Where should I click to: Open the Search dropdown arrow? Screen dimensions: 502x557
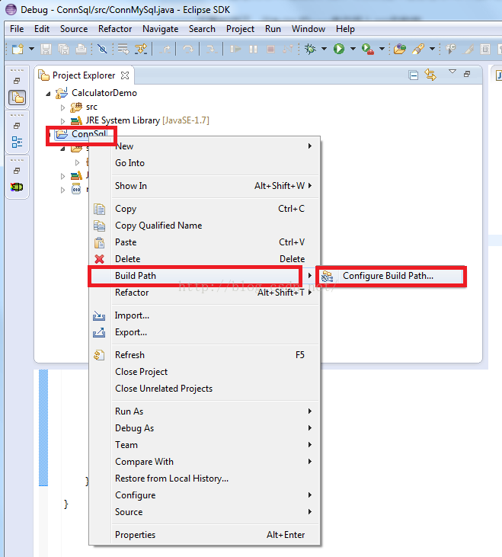432,49
